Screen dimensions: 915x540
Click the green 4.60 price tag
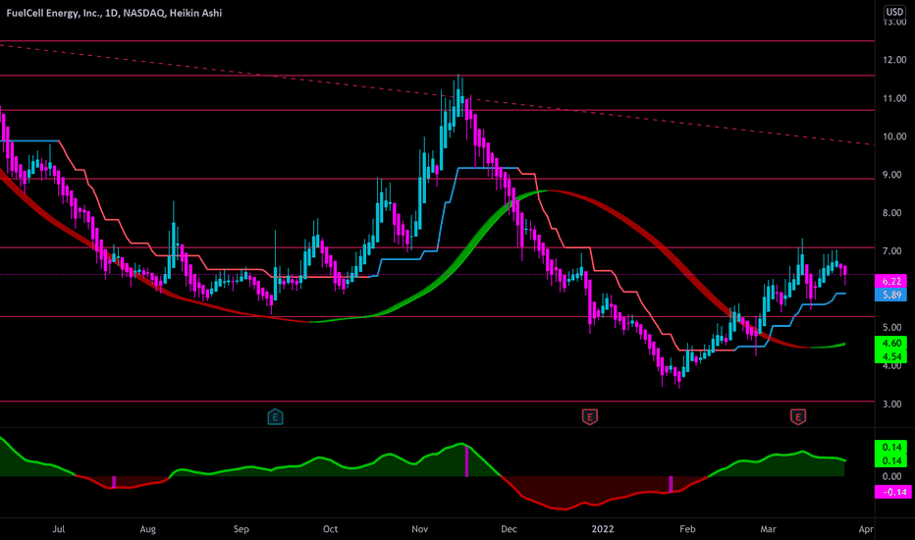coord(891,343)
